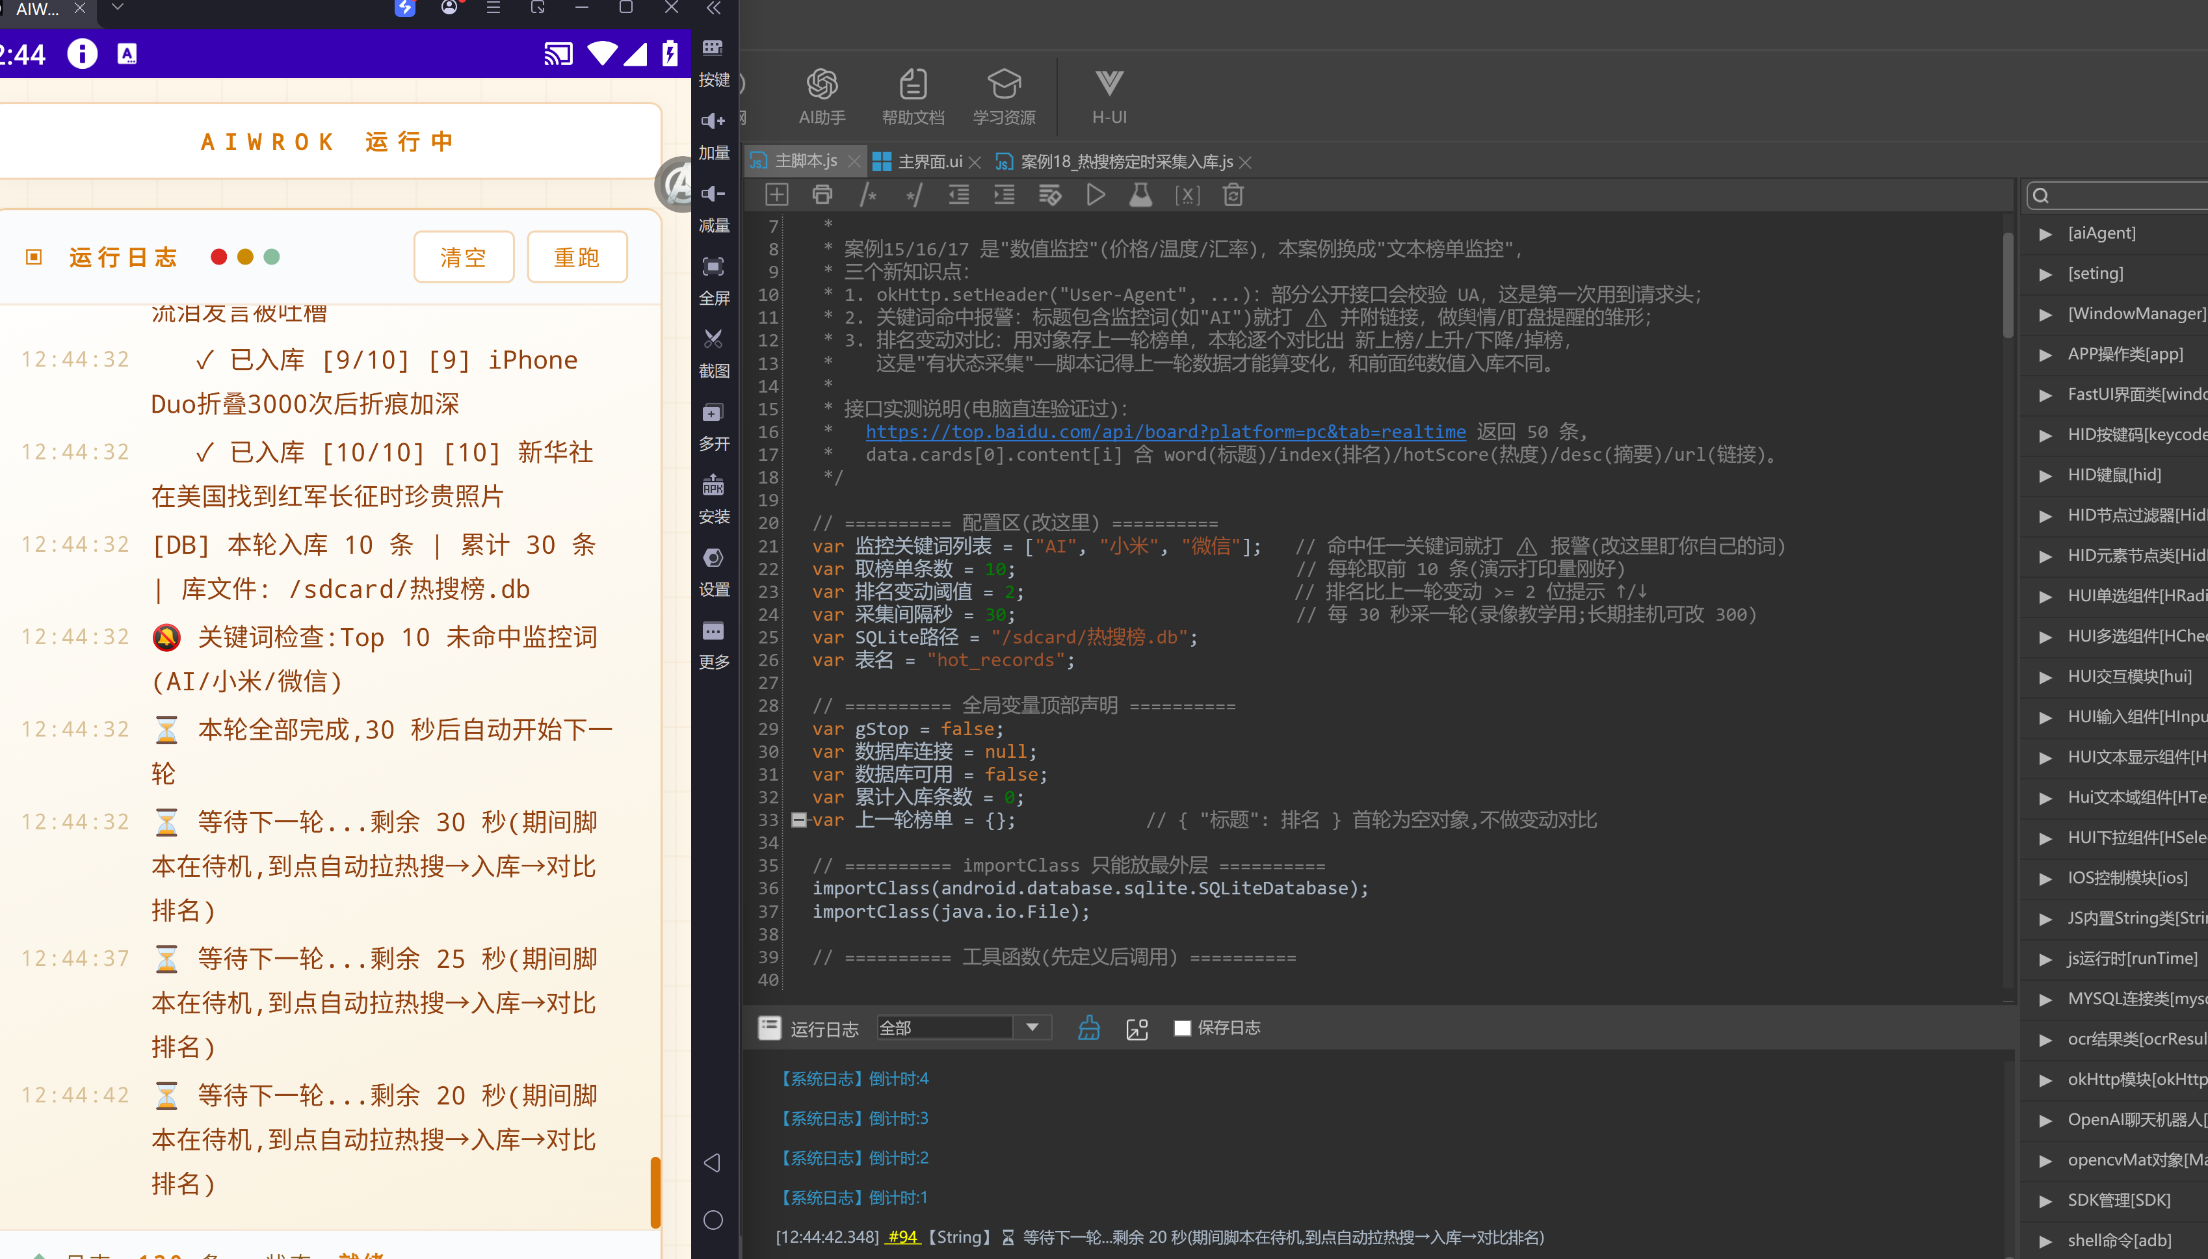Click the 重跑 rerun button
Viewport: 2208px width, 1259px height.
pos(577,257)
